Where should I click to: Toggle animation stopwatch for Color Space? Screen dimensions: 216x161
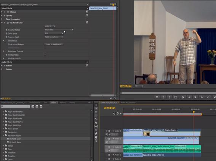(x=6, y=34)
